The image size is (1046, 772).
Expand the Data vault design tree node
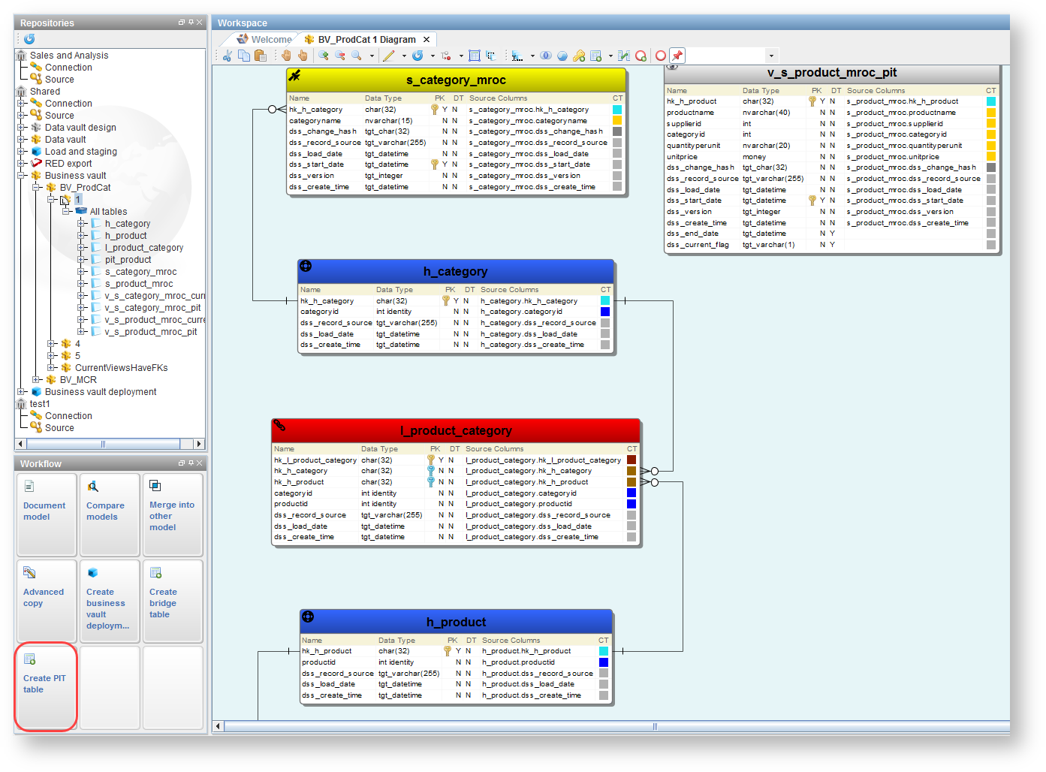22,128
